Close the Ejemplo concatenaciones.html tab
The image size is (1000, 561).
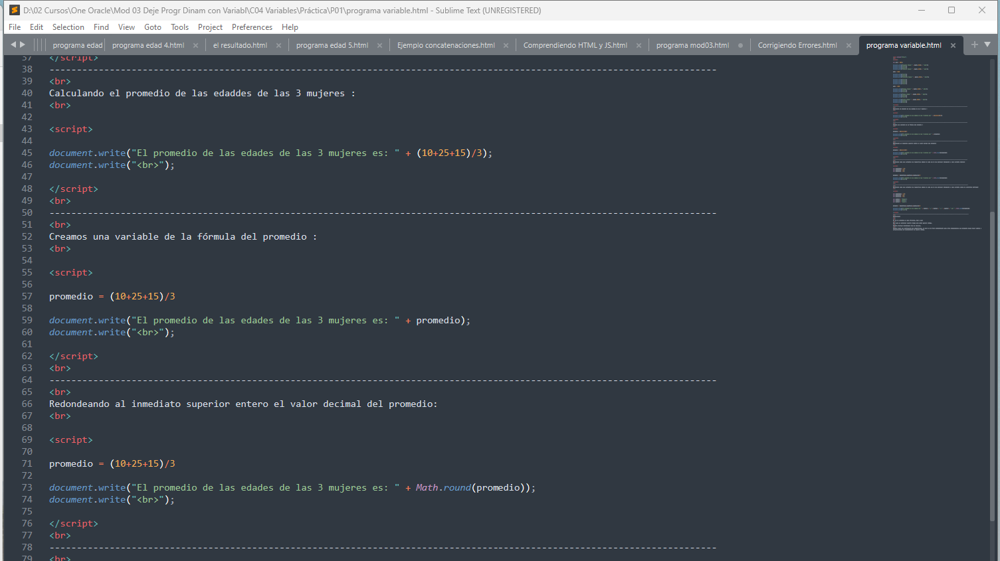506,45
